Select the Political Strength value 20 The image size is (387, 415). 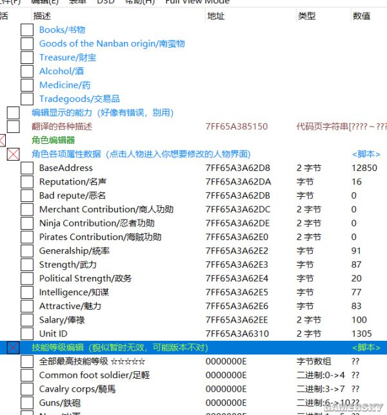tap(357, 278)
